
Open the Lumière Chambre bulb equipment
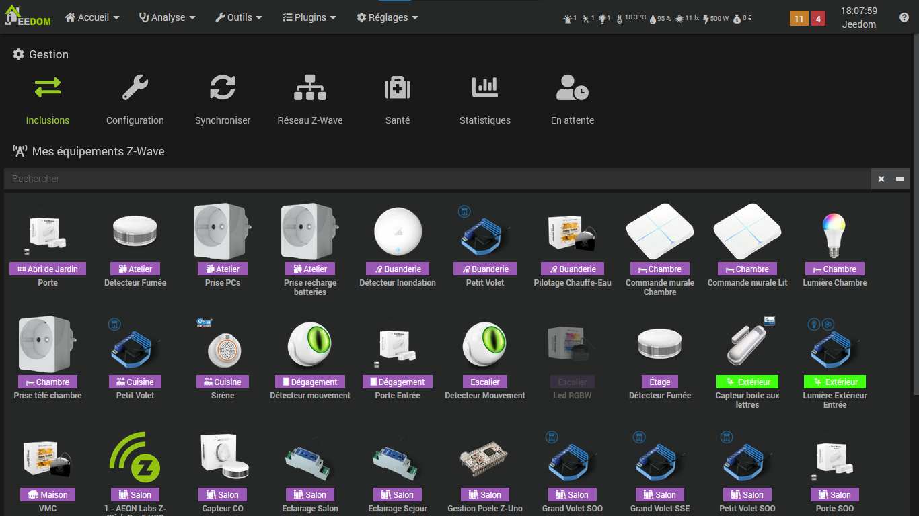click(x=835, y=235)
